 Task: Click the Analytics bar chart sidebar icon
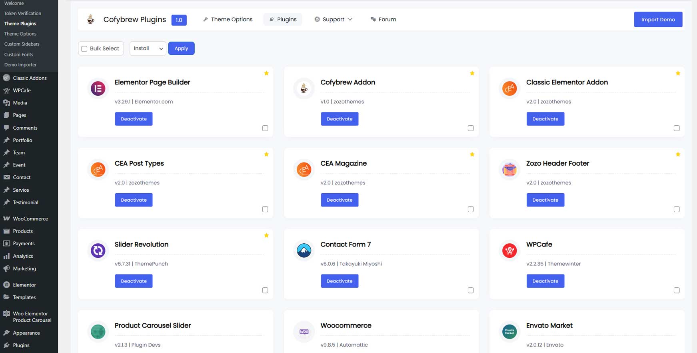coord(6,256)
